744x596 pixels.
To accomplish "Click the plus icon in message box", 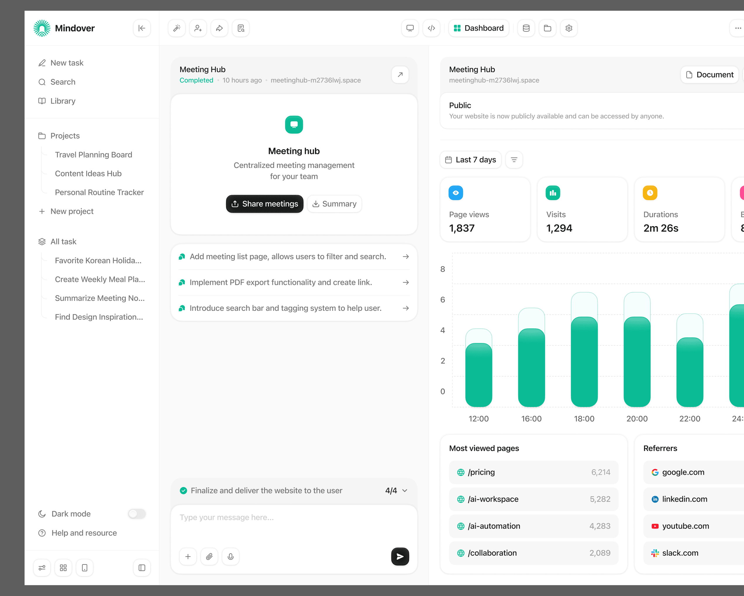I will point(188,556).
